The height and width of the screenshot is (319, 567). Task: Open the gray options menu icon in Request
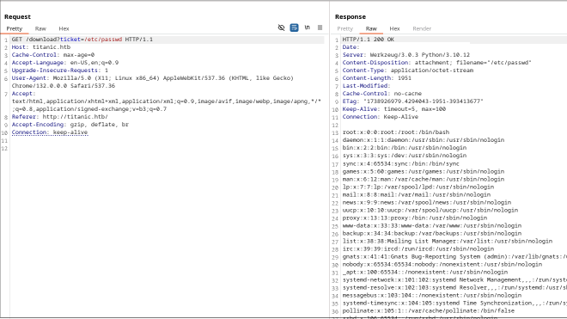click(x=320, y=28)
